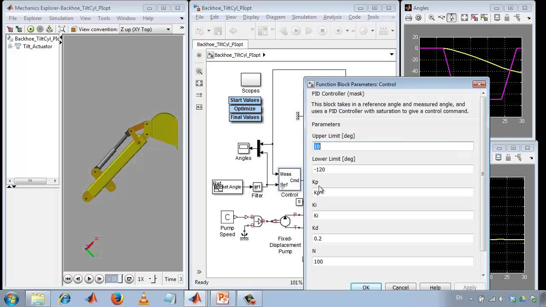Click the run simulation icon in Mechanics Explorer

pos(31,29)
